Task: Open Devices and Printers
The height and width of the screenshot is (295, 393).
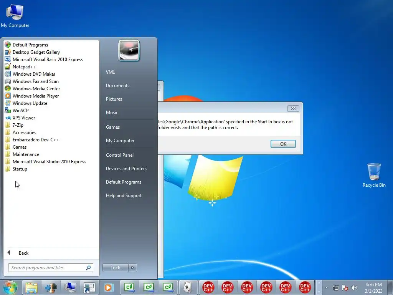Action: pos(126,169)
